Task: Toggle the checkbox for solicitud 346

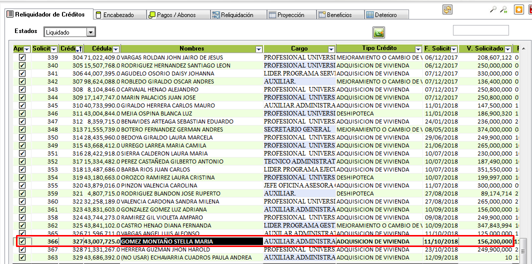Action: 22,113
